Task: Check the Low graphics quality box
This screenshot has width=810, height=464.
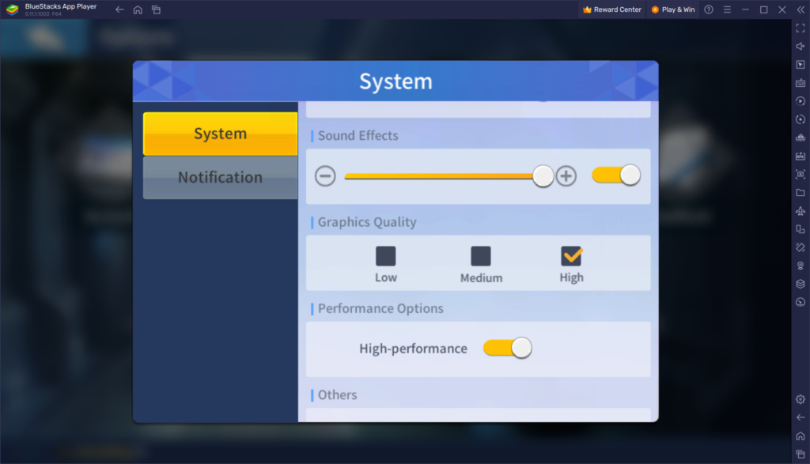Action: [x=386, y=256]
